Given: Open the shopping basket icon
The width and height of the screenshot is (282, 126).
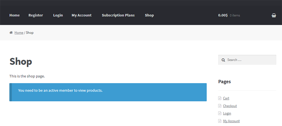Looking at the screenshot, I should point(274,15).
